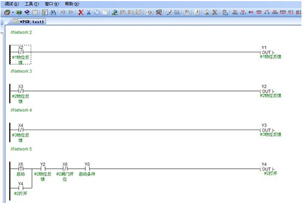Switch to the PGB:test1 tab

29,22
